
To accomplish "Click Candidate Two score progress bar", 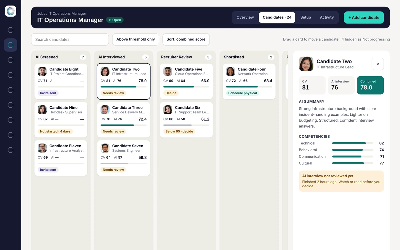I will click(x=123, y=87).
